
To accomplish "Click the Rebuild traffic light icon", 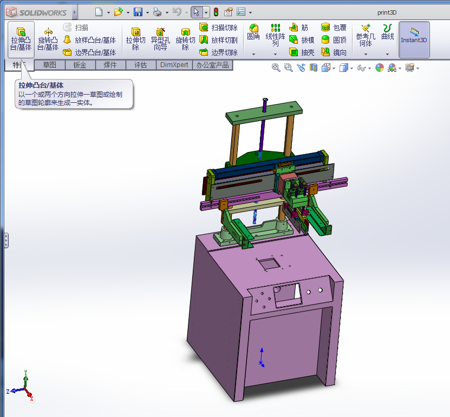I will click(x=216, y=12).
